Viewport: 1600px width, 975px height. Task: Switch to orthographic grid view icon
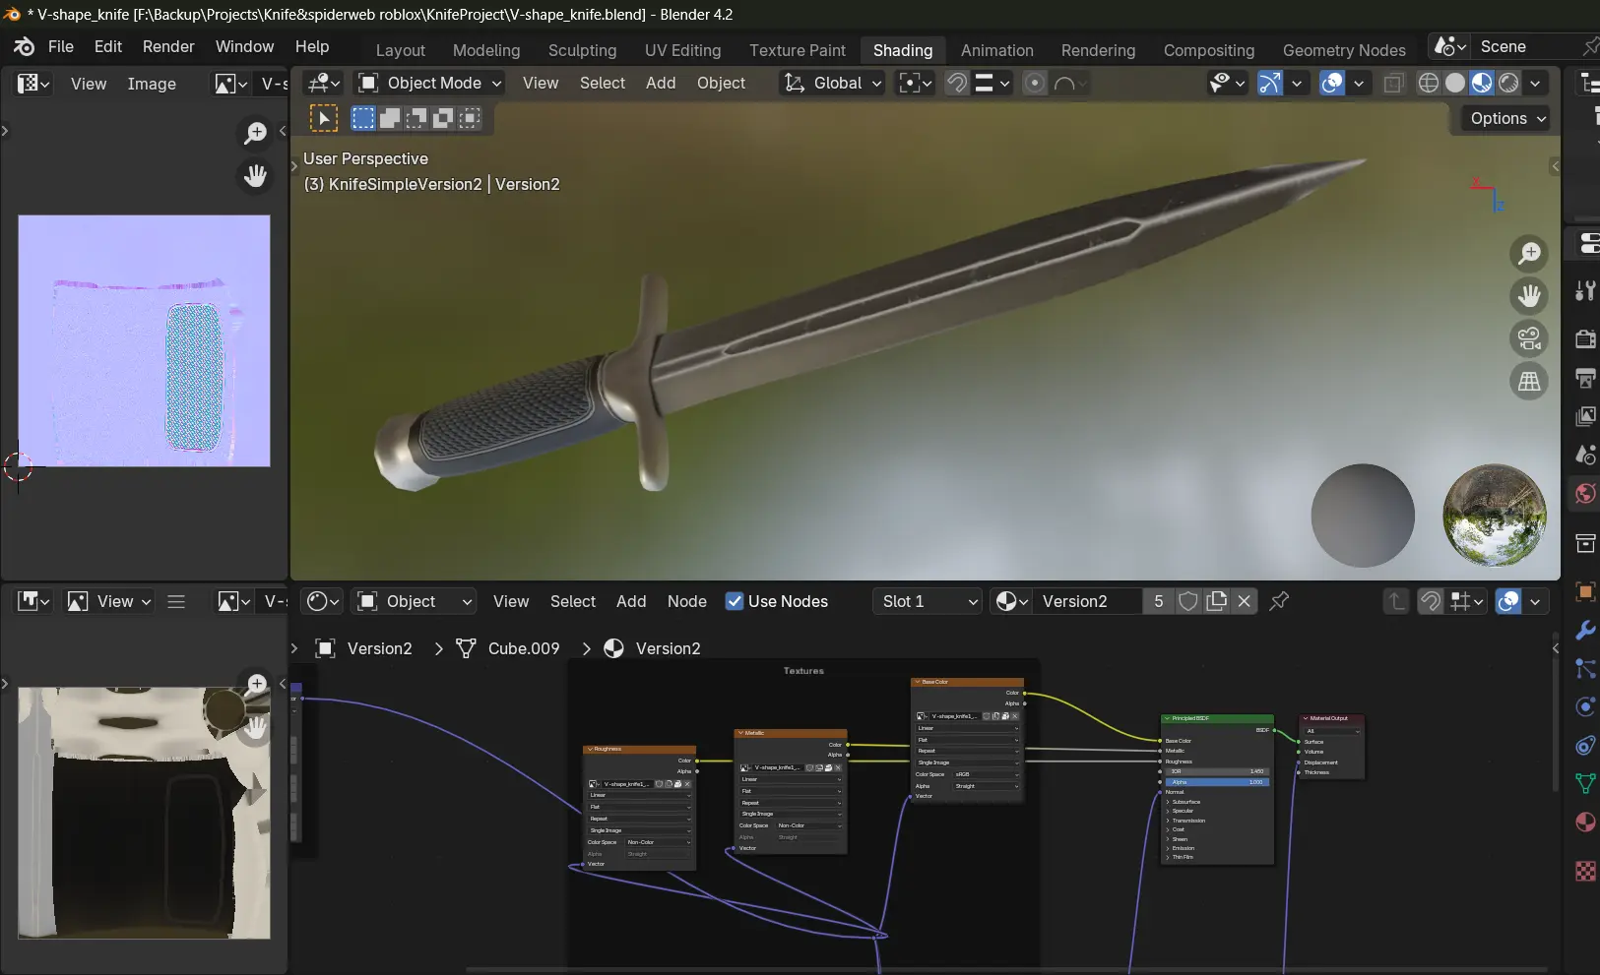(x=1529, y=382)
